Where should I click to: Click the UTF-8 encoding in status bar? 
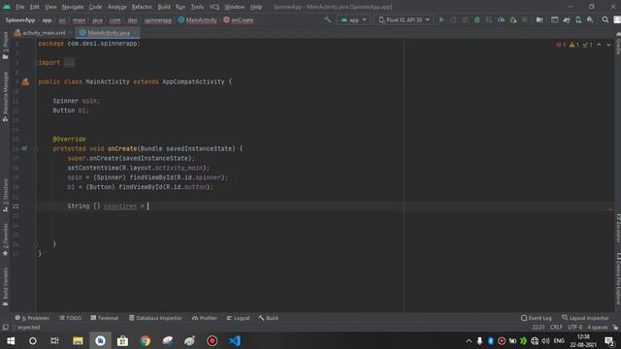pos(574,328)
